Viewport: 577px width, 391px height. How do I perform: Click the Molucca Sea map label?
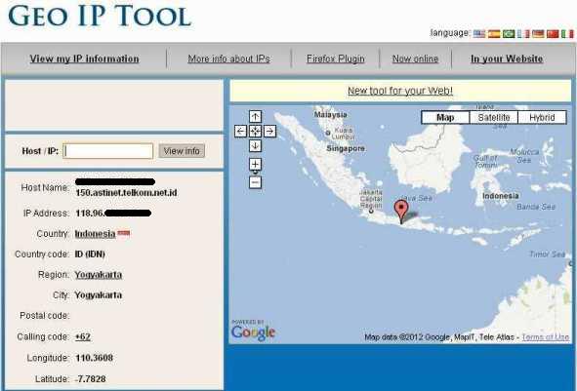[x=524, y=156]
